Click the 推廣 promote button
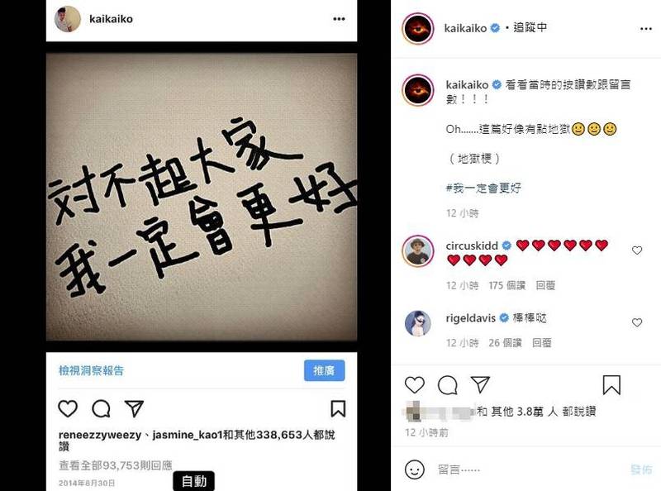Image resolution: width=661 pixels, height=491 pixels. click(324, 370)
